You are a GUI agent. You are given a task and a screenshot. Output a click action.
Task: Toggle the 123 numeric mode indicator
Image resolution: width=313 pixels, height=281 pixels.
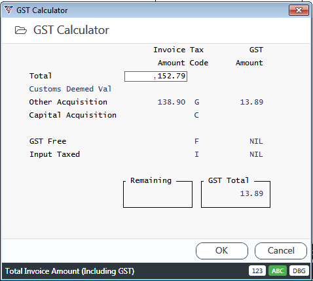click(257, 271)
